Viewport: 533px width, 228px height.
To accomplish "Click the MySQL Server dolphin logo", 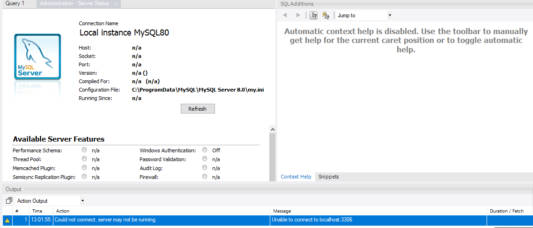I will click(x=37, y=57).
